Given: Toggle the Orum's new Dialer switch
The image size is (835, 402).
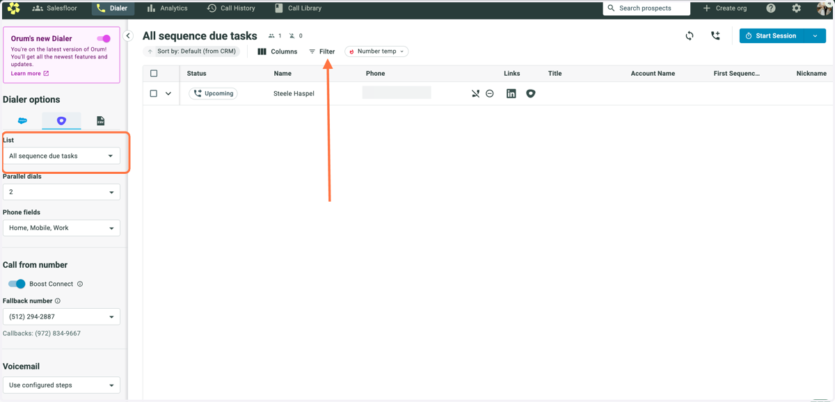Looking at the screenshot, I should 104,39.
